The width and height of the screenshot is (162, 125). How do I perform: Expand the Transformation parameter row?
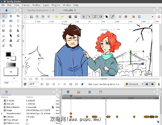pos(2,114)
